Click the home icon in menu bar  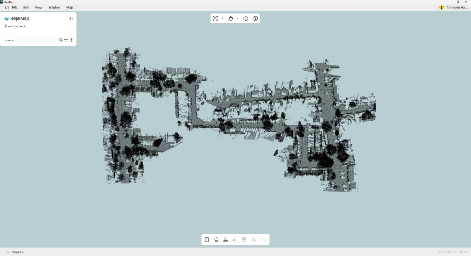tap(6, 7)
